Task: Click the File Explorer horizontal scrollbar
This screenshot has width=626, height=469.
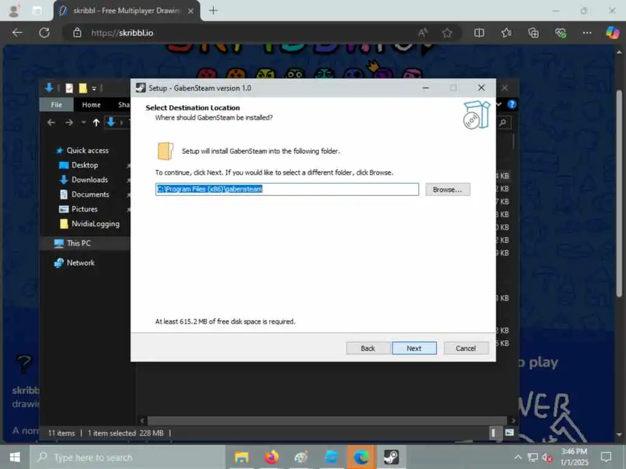Action: point(328,420)
